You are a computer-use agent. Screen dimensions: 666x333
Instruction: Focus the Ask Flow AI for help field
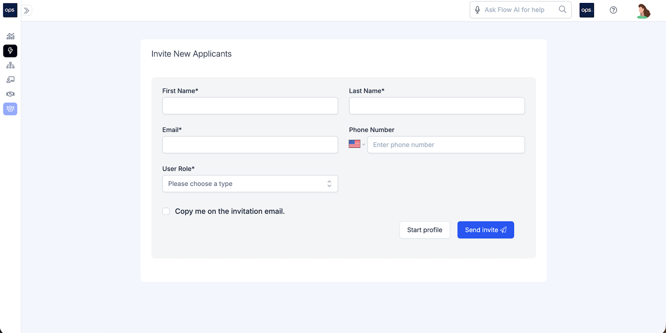point(520,10)
